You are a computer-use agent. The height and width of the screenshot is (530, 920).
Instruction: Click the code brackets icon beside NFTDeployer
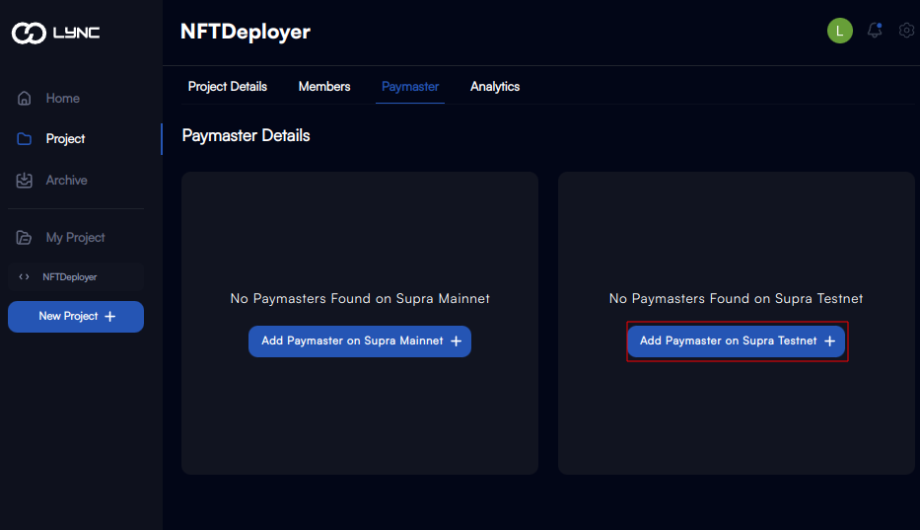[x=24, y=276]
